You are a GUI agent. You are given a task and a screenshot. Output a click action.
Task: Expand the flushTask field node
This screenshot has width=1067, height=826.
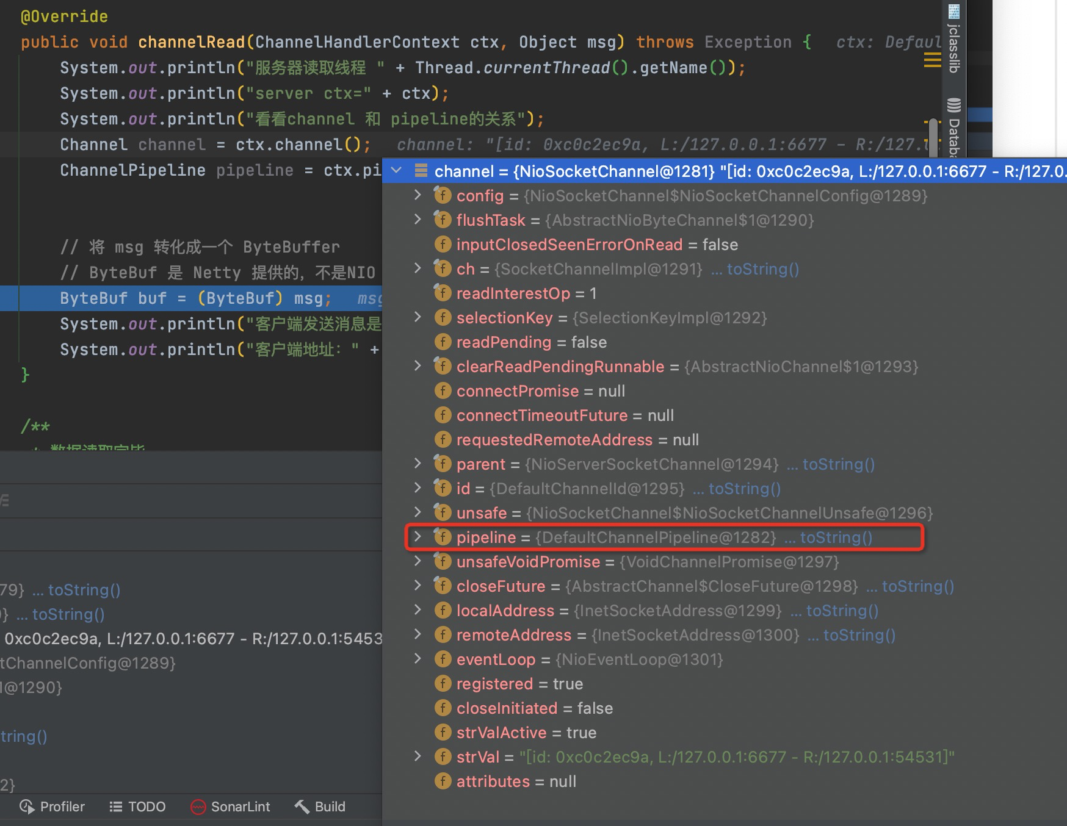coord(418,220)
